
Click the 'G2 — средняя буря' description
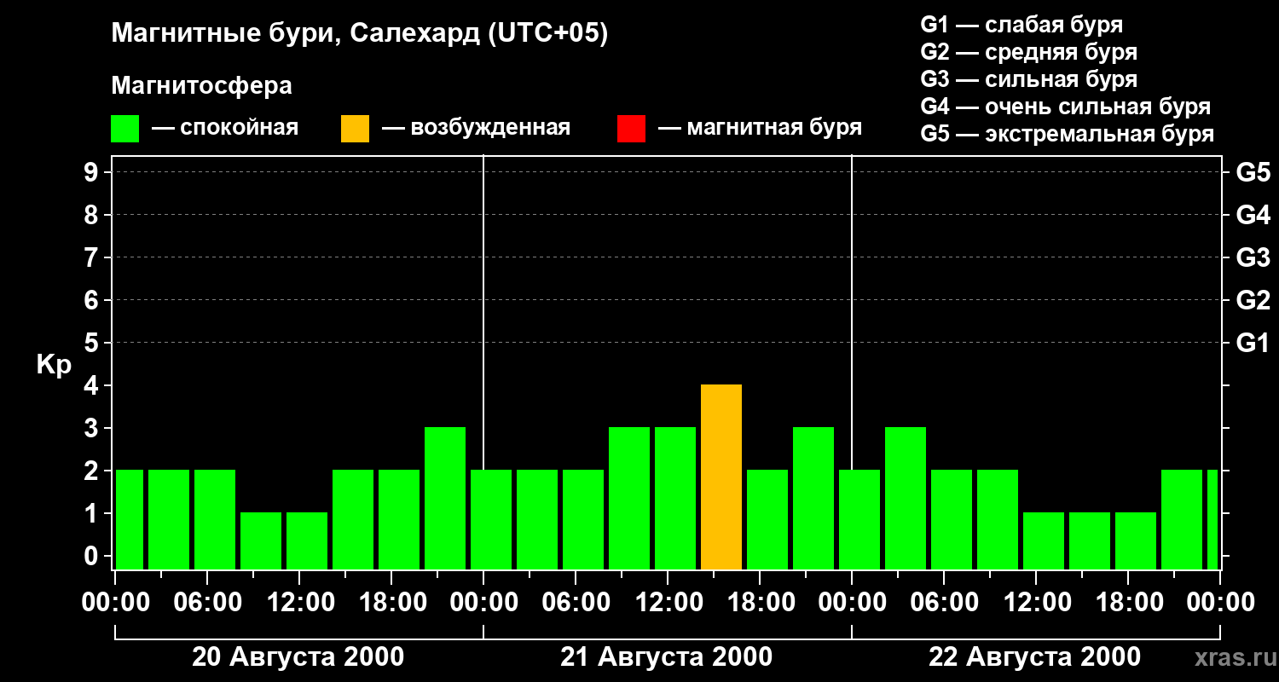pos(1028,52)
